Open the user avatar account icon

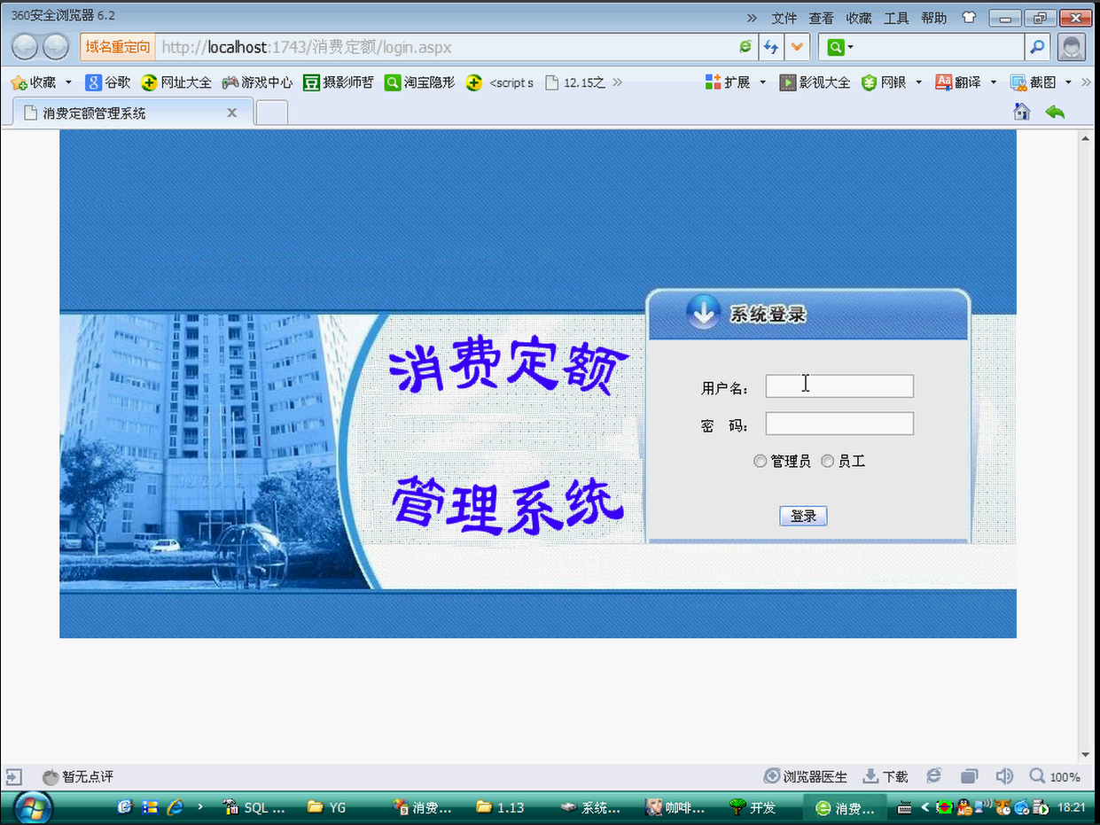tap(1072, 47)
